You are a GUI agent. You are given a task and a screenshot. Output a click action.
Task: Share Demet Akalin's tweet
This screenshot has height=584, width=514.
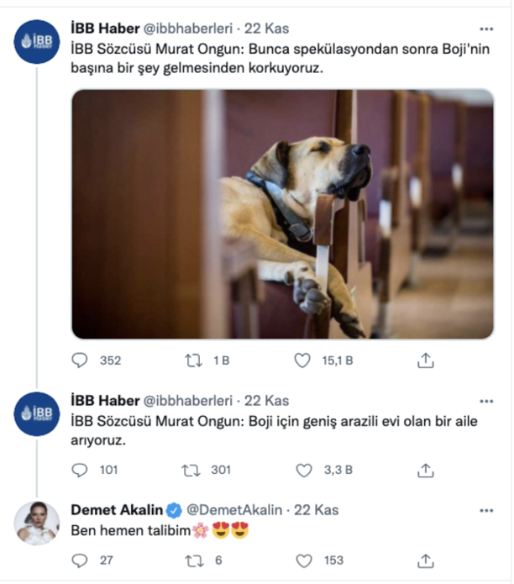point(426,560)
